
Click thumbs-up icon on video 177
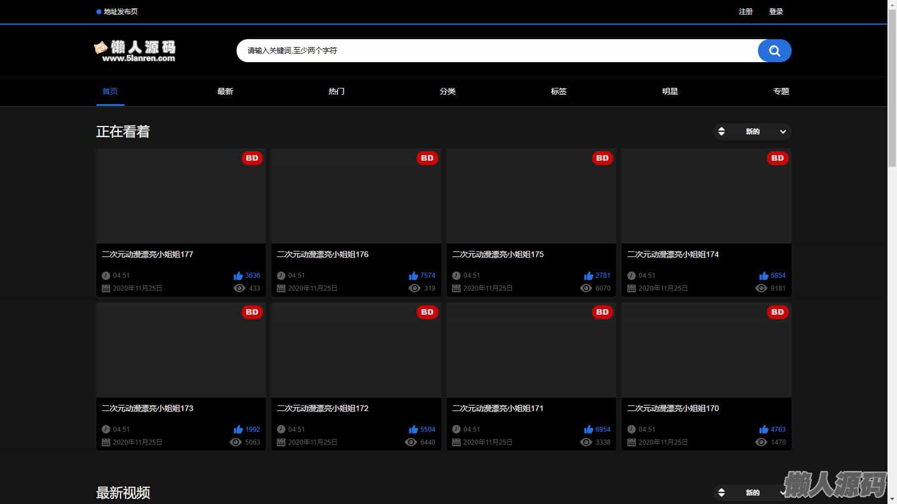click(238, 276)
